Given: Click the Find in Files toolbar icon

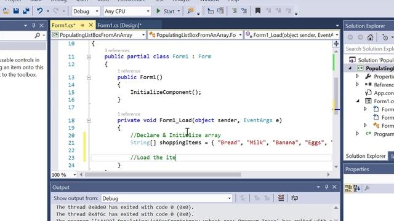Looking at the screenshot, I should 190,11.
